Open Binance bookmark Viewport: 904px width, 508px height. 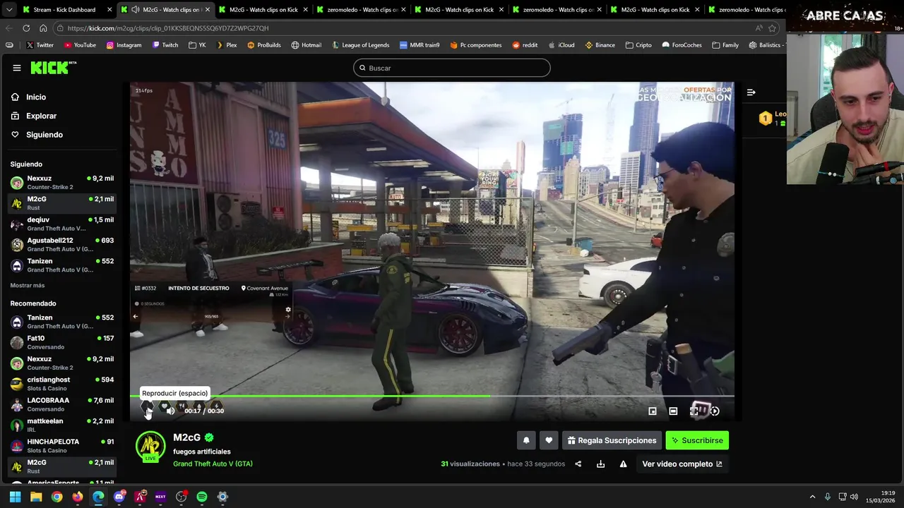tap(600, 45)
